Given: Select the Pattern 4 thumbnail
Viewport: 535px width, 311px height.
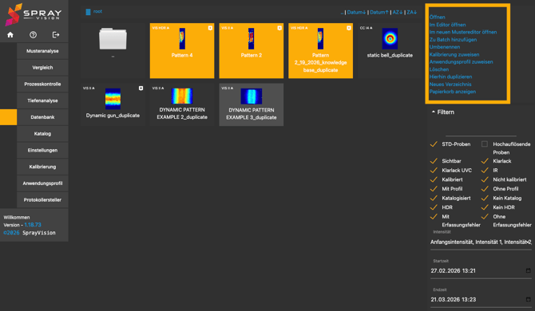Looking at the screenshot, I should pos(182,38).
